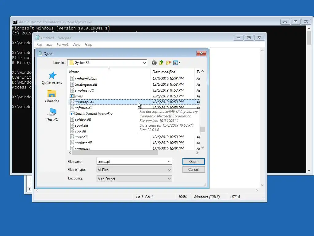Open This PC in the places bar
This screenshot has width=314, height=236.
[x=52, y=114]
